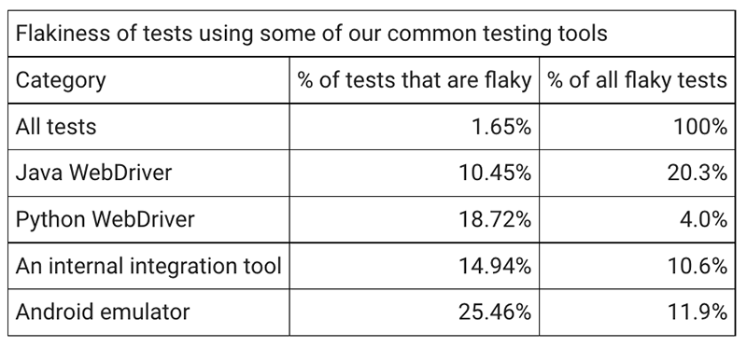The image size is (747, 347).
Task: Click the 10.45% value
Action: pyautogui.click(x=495, y=173)
